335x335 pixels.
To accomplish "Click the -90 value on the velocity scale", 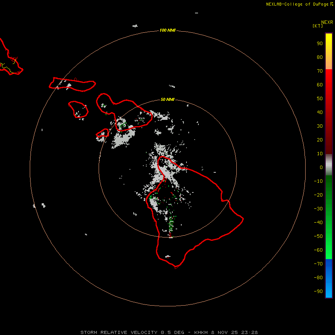I will tap(318, 291).
